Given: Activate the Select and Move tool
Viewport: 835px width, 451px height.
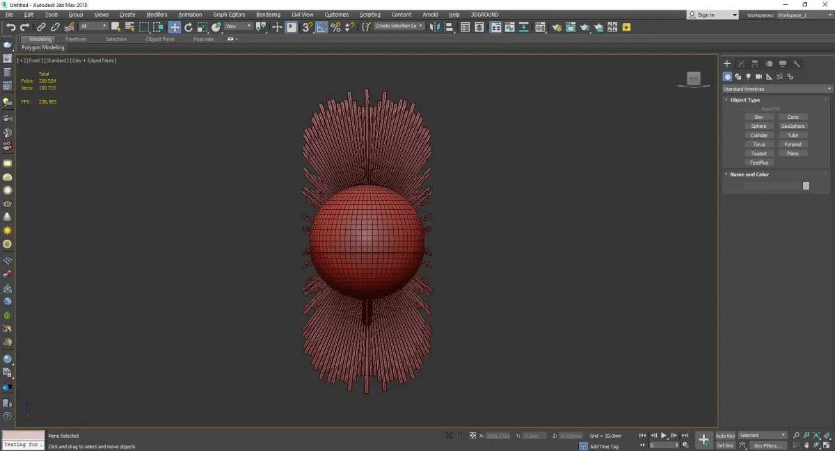Looking at the screenshot, I should pos(174,27).
